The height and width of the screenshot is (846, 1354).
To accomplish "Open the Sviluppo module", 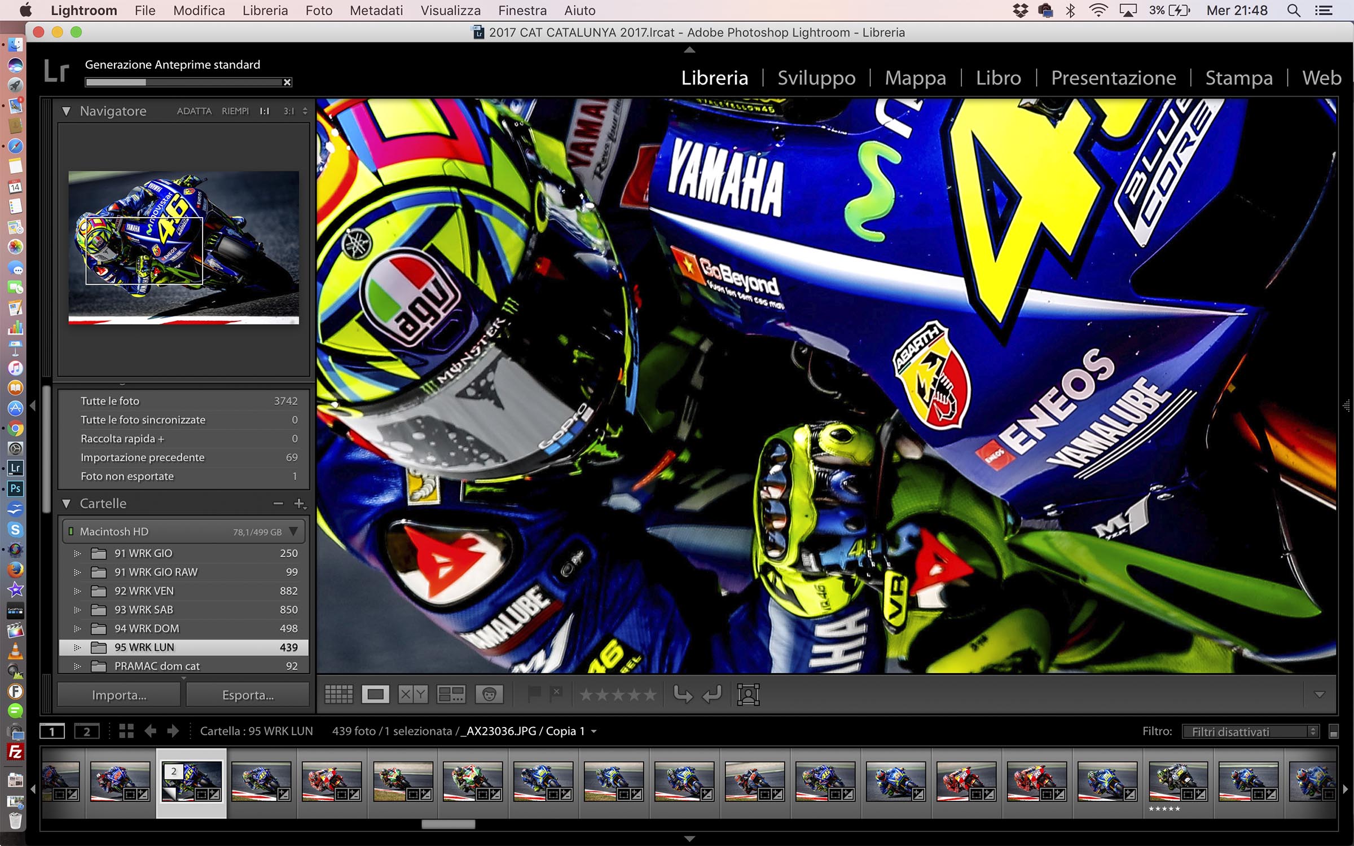I will (x=816, y=78).
